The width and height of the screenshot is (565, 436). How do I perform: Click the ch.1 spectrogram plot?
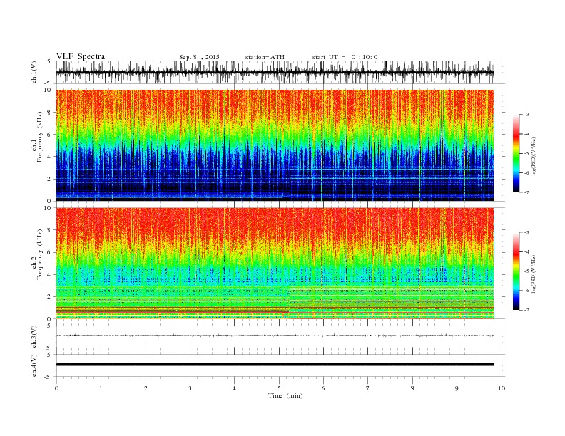[275, 145]
